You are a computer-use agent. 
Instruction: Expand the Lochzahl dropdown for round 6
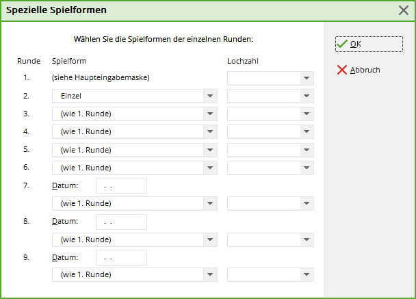coord(307,168)
